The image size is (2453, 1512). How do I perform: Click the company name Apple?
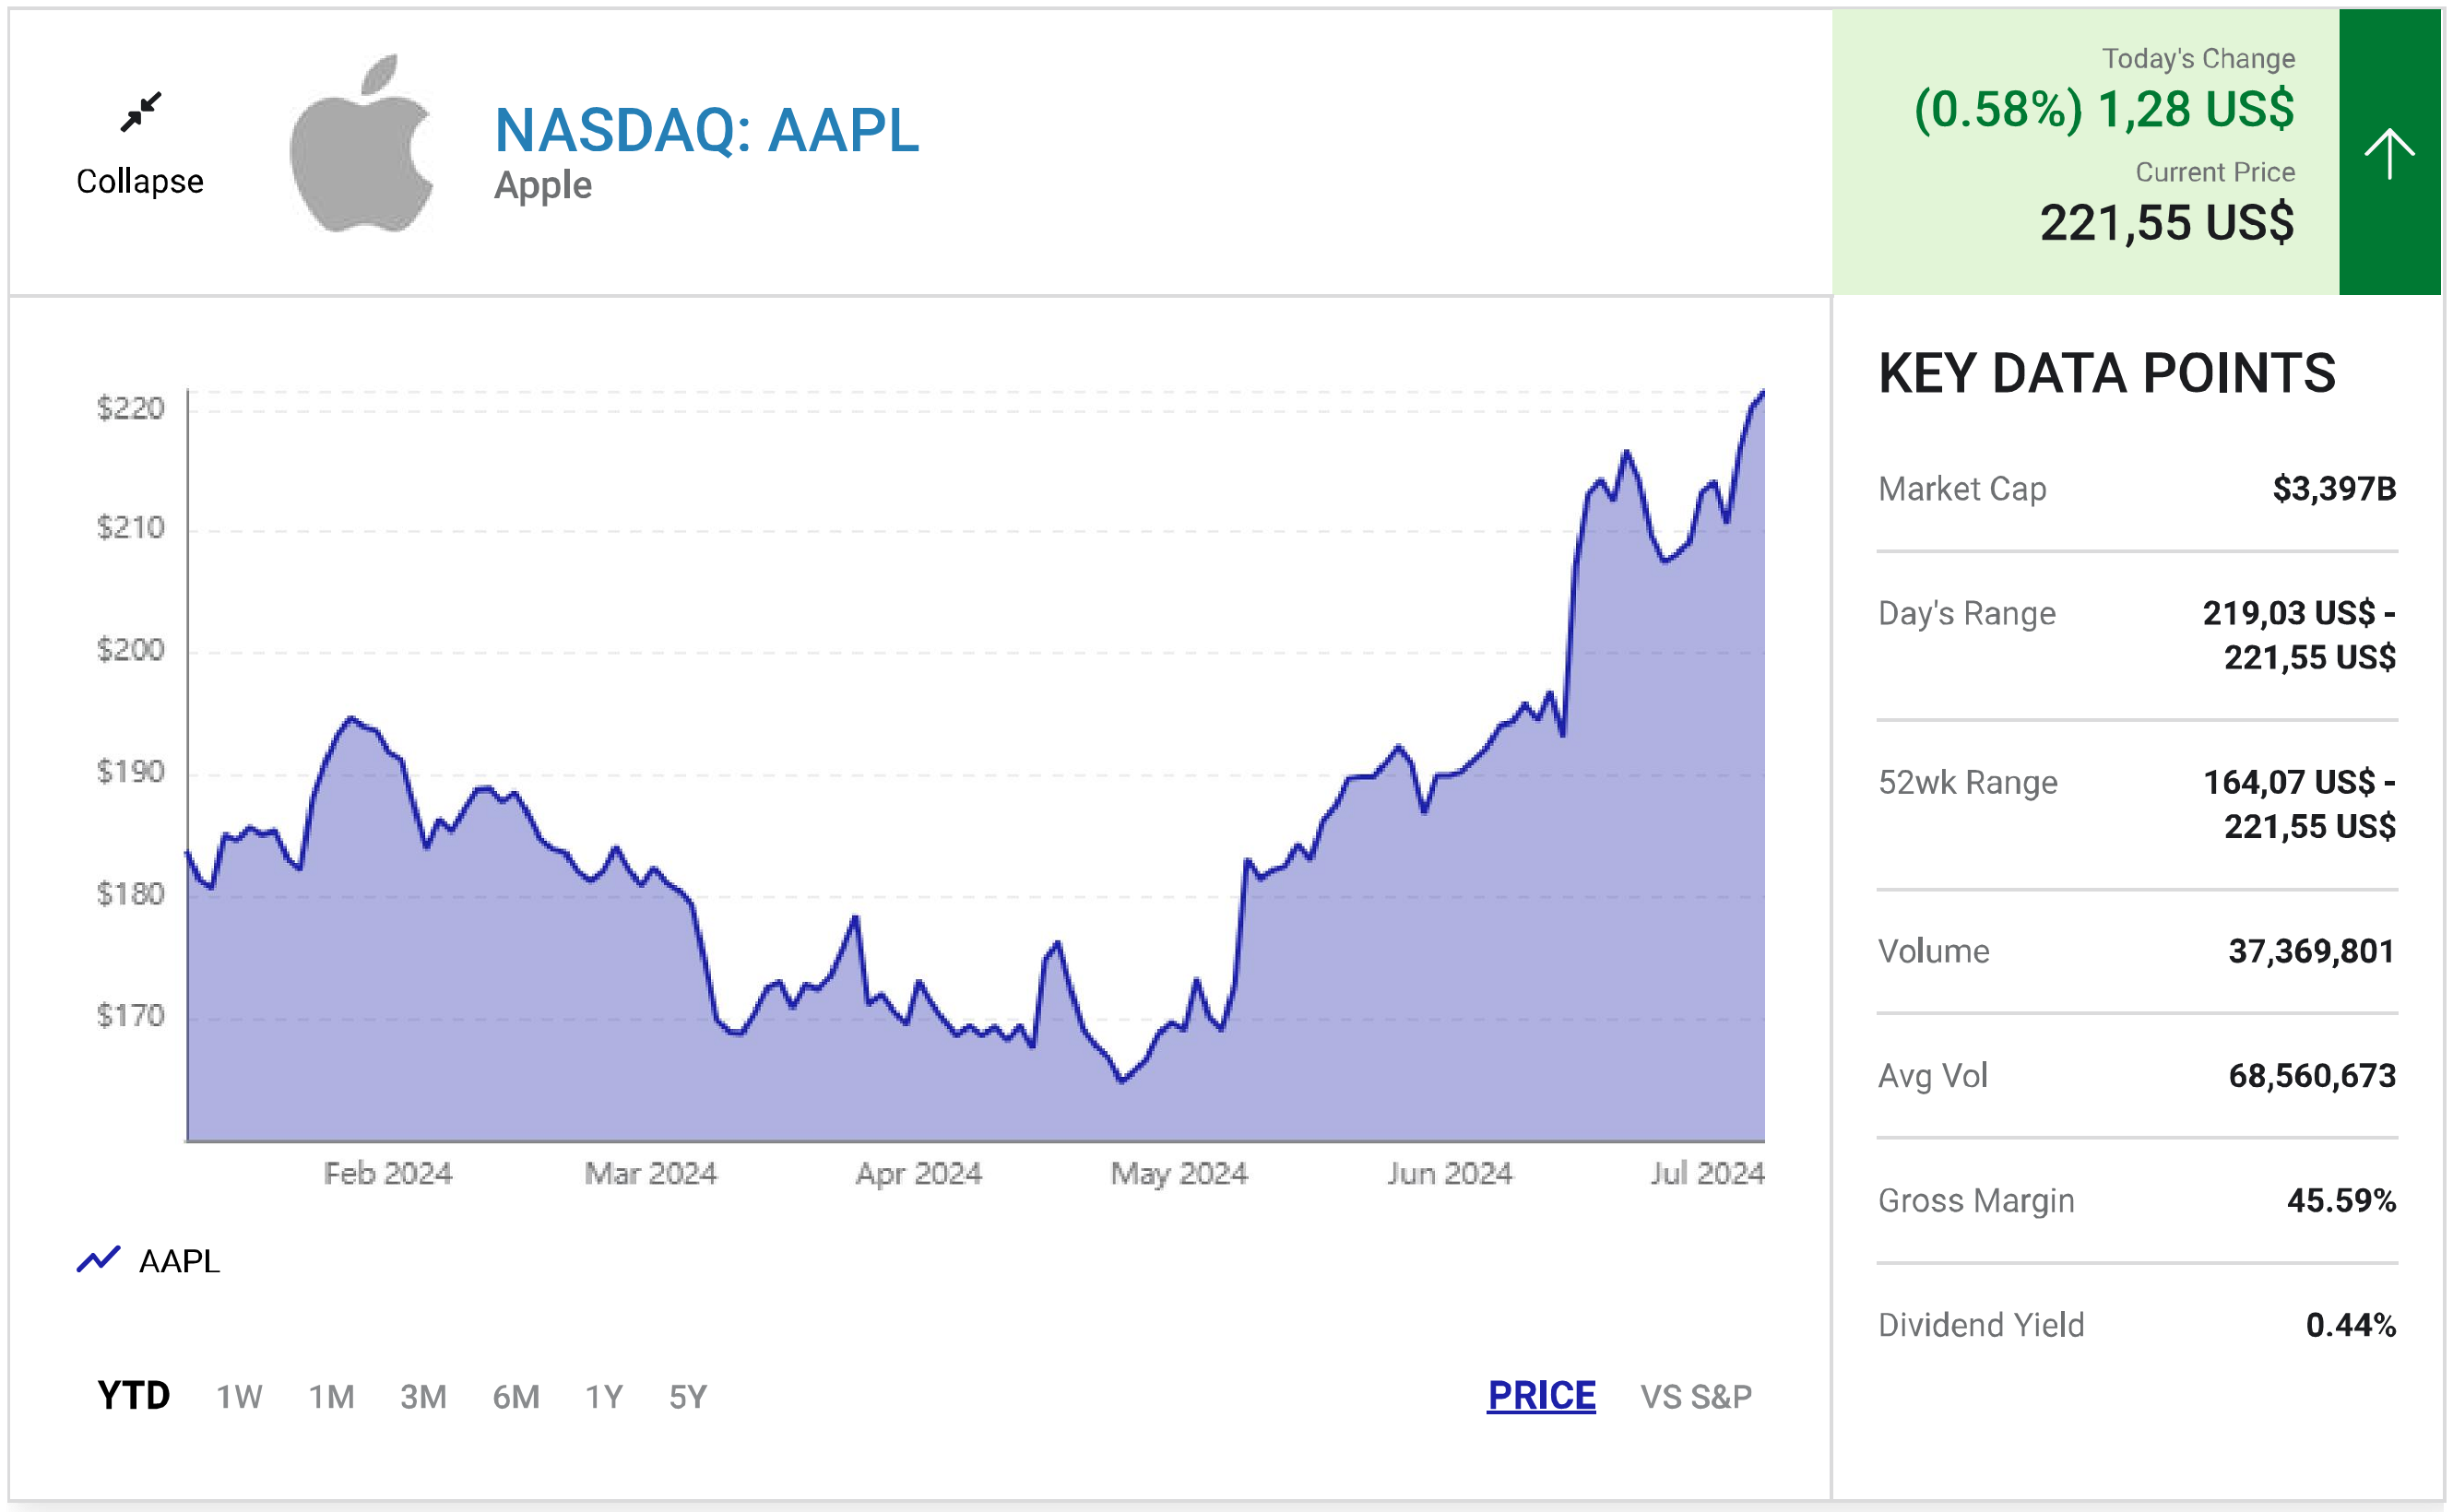pos(543,187)
